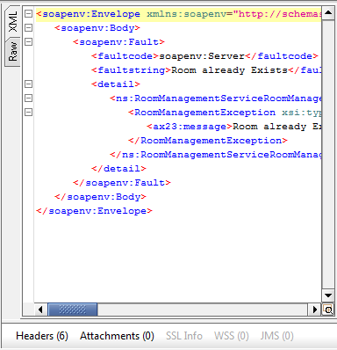Viewport: 337px width, 350px height.
Task: Collapse the detail element fold marker
Action: click(28, 84)
